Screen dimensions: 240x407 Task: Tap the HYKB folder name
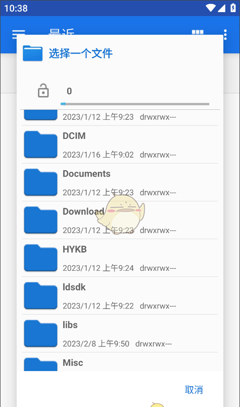(x=74, y=249)
